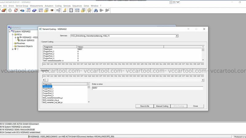246x138 pixels.
Task: Click the down chevron icon at top
Action: (178, 2)
